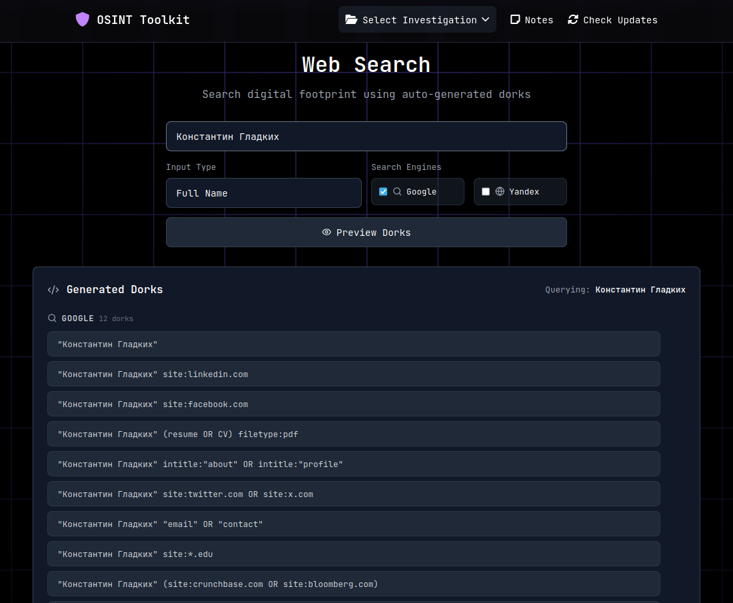Screen dimensions: 733x603
Task: Select Check Updates in the top bar
Action: [612, 19]
